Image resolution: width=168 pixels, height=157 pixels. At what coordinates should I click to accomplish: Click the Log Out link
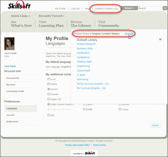pos(75,9)
